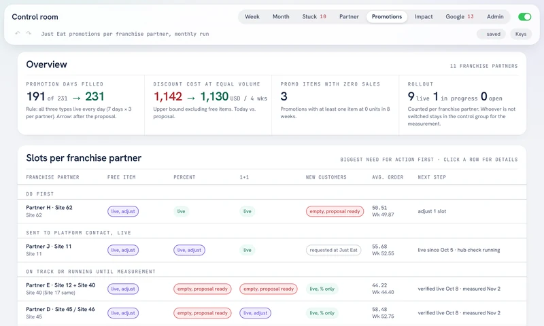Open the Impact tab
The image size is (544, 326).
click(x=424, y=16)
